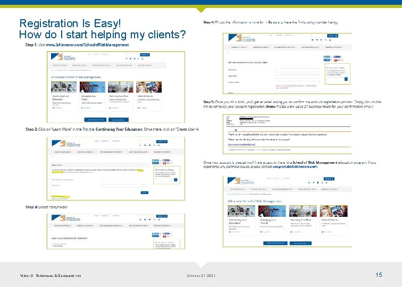
Task: Click "Victor O. Schinnerer & Company, Inc." footer text
Action: click(x=51, y=276)
